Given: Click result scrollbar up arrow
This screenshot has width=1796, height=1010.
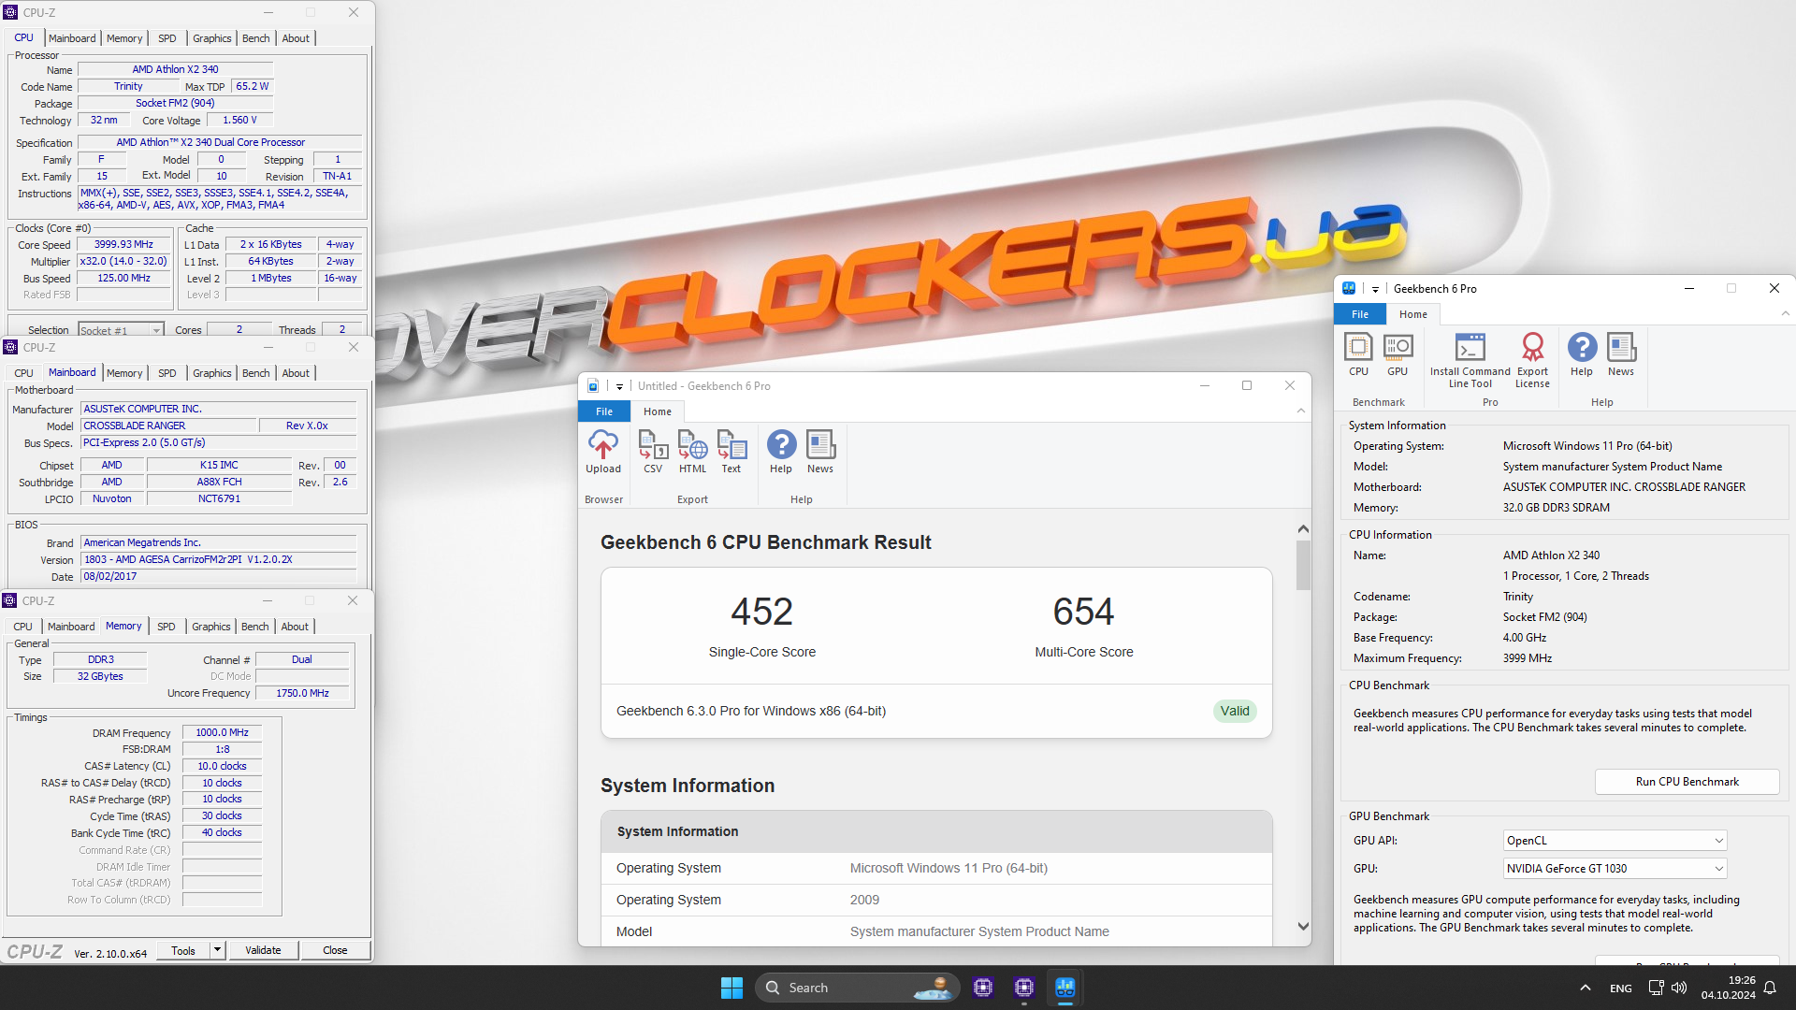Looking at the screenshot, I should 1303,529.
